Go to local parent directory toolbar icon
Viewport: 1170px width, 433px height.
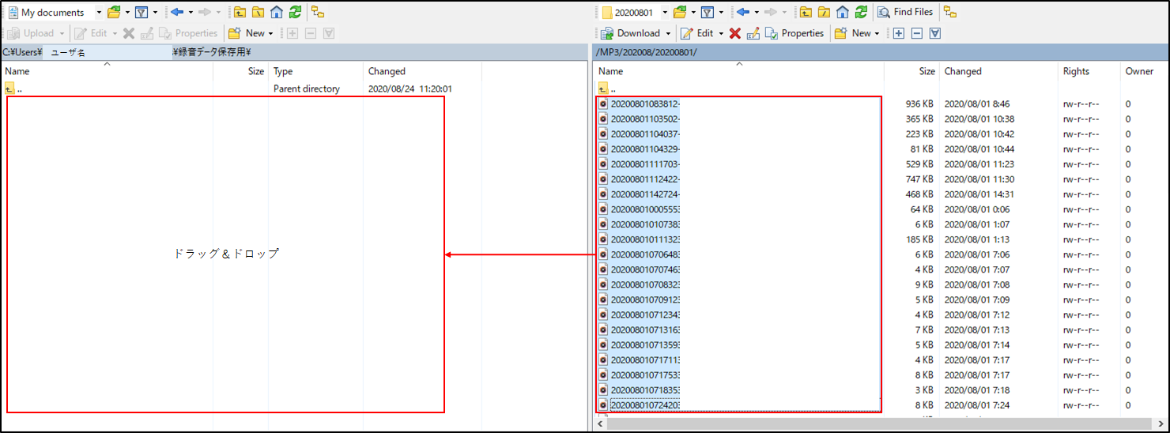tap(240, 12)
